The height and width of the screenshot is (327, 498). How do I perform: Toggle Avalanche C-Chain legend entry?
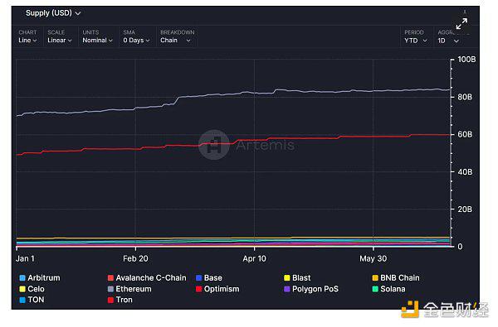tap(147, 278)
